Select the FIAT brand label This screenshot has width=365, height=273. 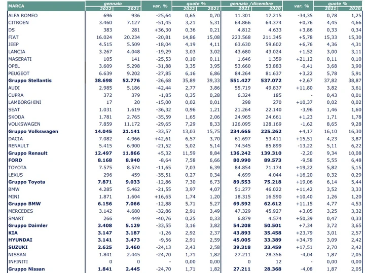point(13,37)
